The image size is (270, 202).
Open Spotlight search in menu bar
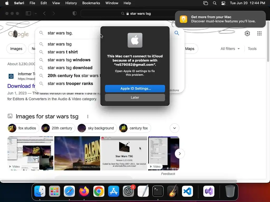pos(215,3)
